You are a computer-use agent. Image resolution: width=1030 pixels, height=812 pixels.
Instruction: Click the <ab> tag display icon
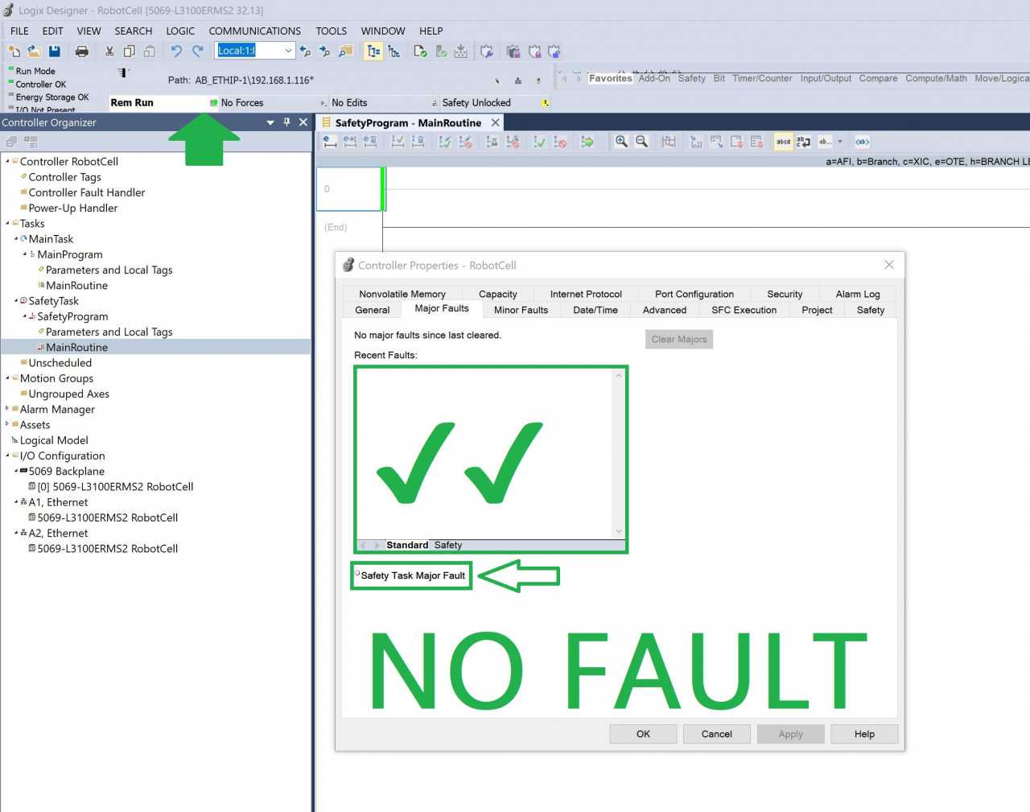(862, 142)
